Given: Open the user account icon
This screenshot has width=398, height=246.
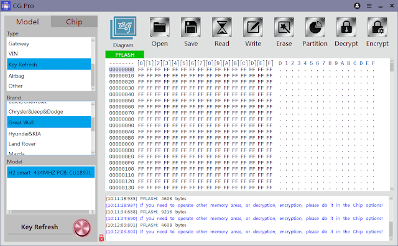Looking at the screenshot, I should [357, 6].
